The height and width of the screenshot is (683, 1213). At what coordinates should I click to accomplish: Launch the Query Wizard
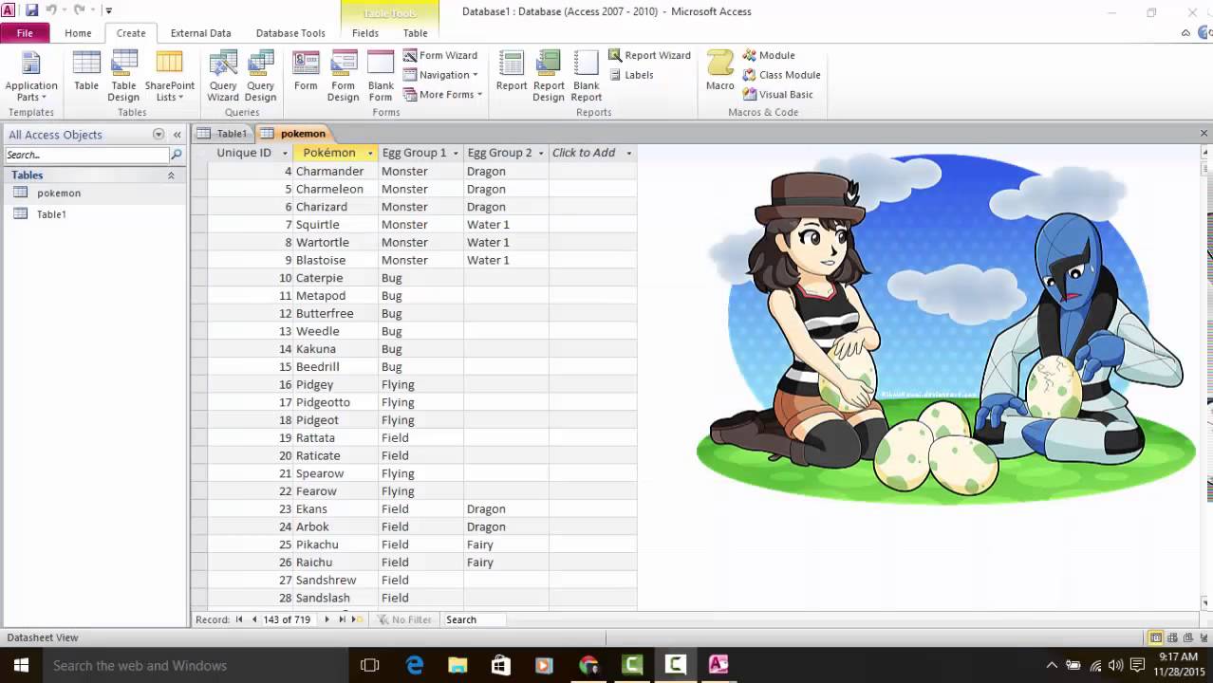[x=223, y=77]
